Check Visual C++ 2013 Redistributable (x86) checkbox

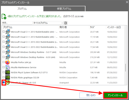[4, 37]
